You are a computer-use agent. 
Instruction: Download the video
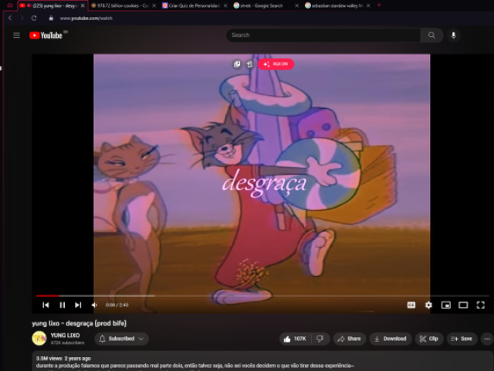pyautogui.click(x=391, y=339)
